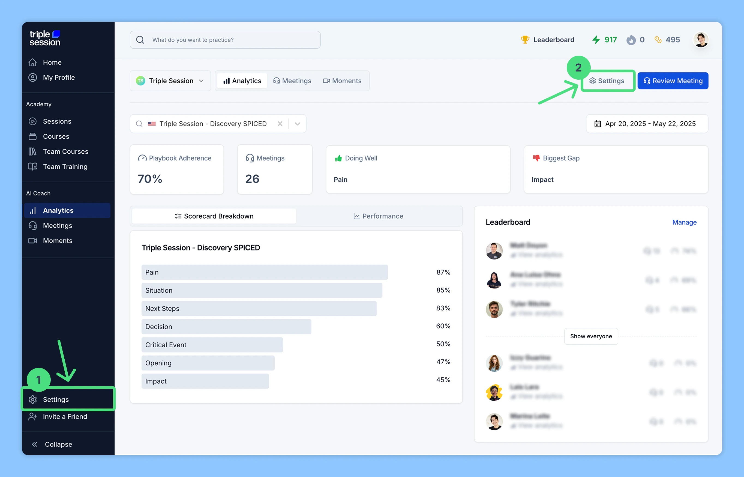Click the Playbook Adherence gauge icon
This screenshot has height=477, width=744.
click(142, 158)
